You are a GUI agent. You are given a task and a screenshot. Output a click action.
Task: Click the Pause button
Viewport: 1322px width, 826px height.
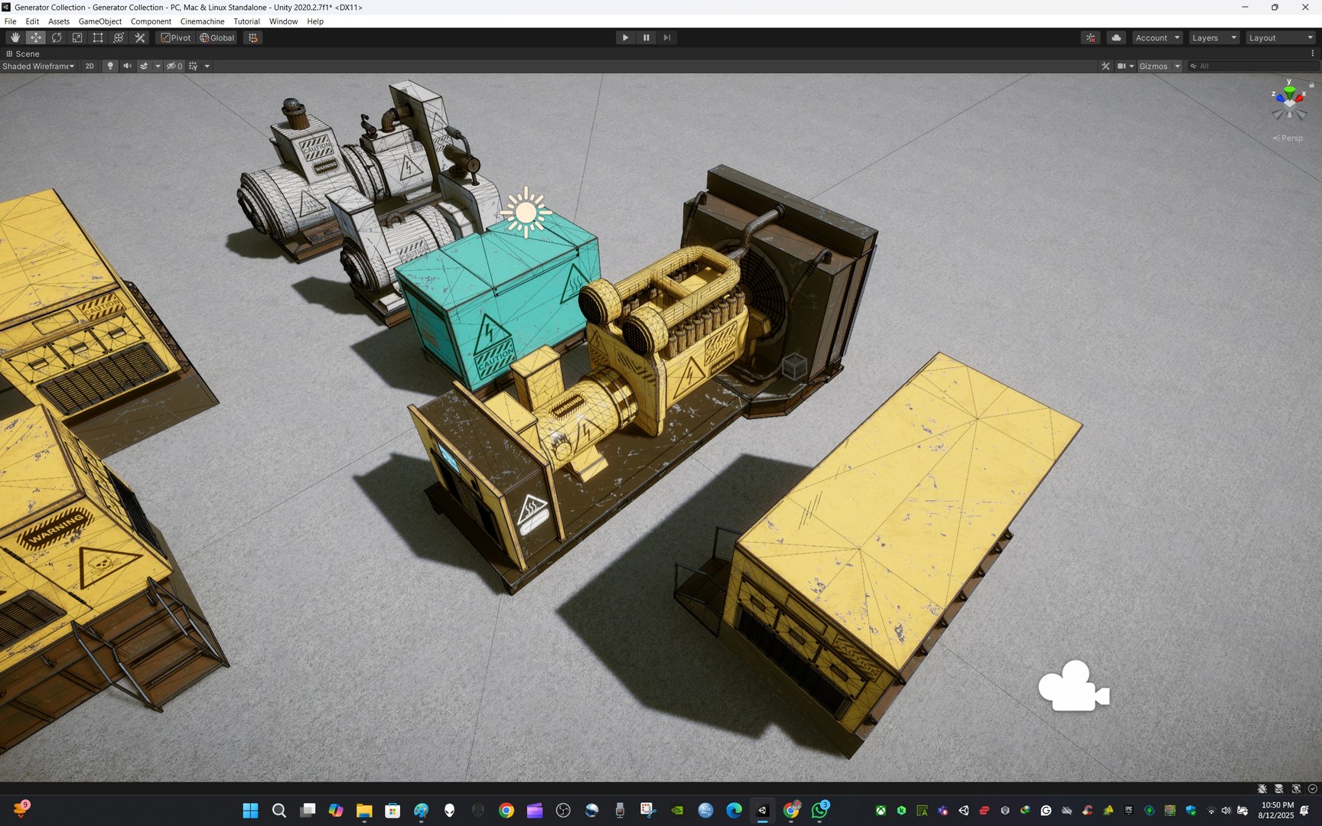coord(646,37)
